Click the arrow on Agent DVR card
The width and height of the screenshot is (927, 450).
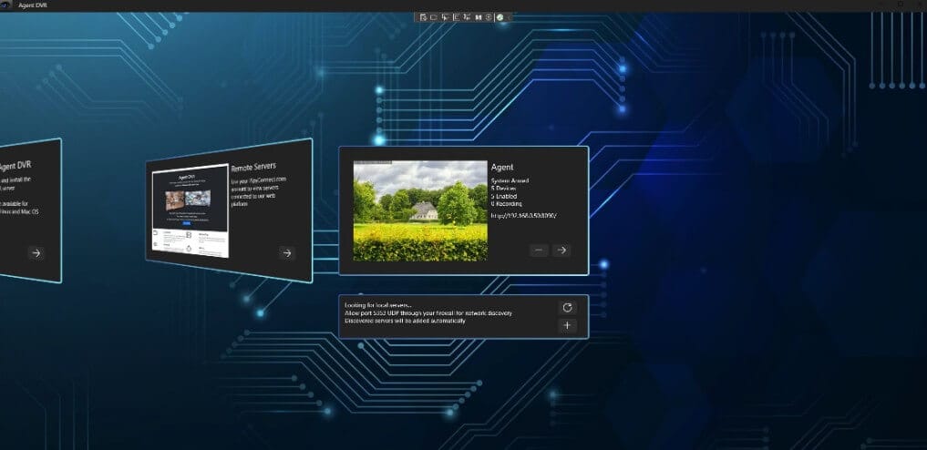pos(36,253)
